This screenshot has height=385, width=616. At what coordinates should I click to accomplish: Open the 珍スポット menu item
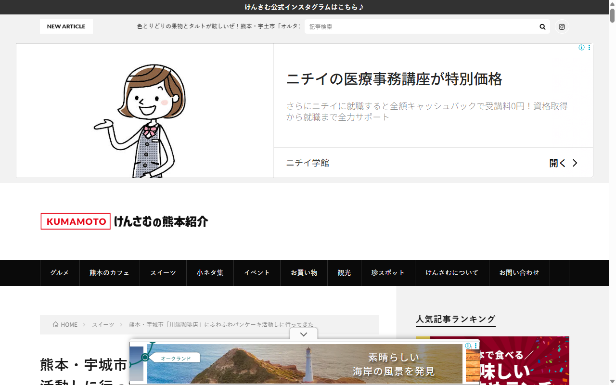(x=388, y=273)
